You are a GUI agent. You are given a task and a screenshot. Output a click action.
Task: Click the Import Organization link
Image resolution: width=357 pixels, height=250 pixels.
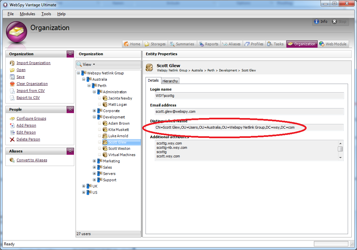pyautogui.click(x=33, y=63)
